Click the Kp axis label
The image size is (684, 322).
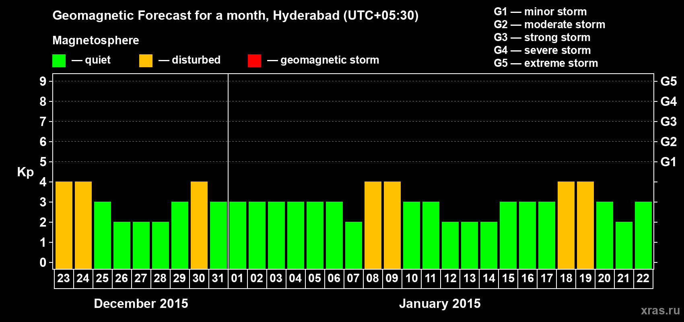pos(25,172)
